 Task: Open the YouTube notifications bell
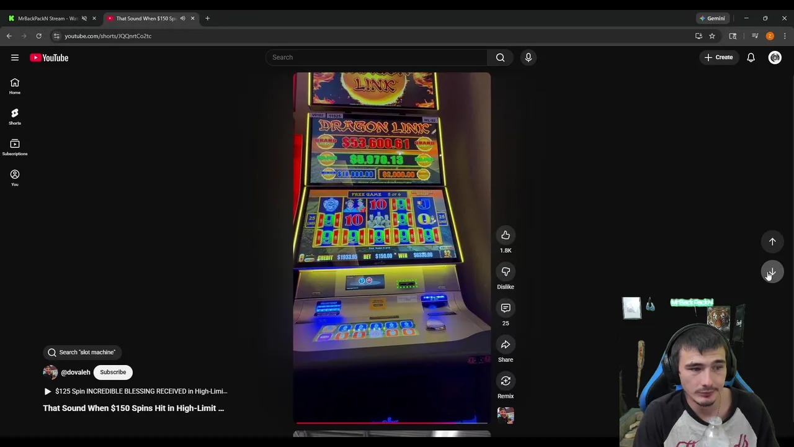click(751, 58)
